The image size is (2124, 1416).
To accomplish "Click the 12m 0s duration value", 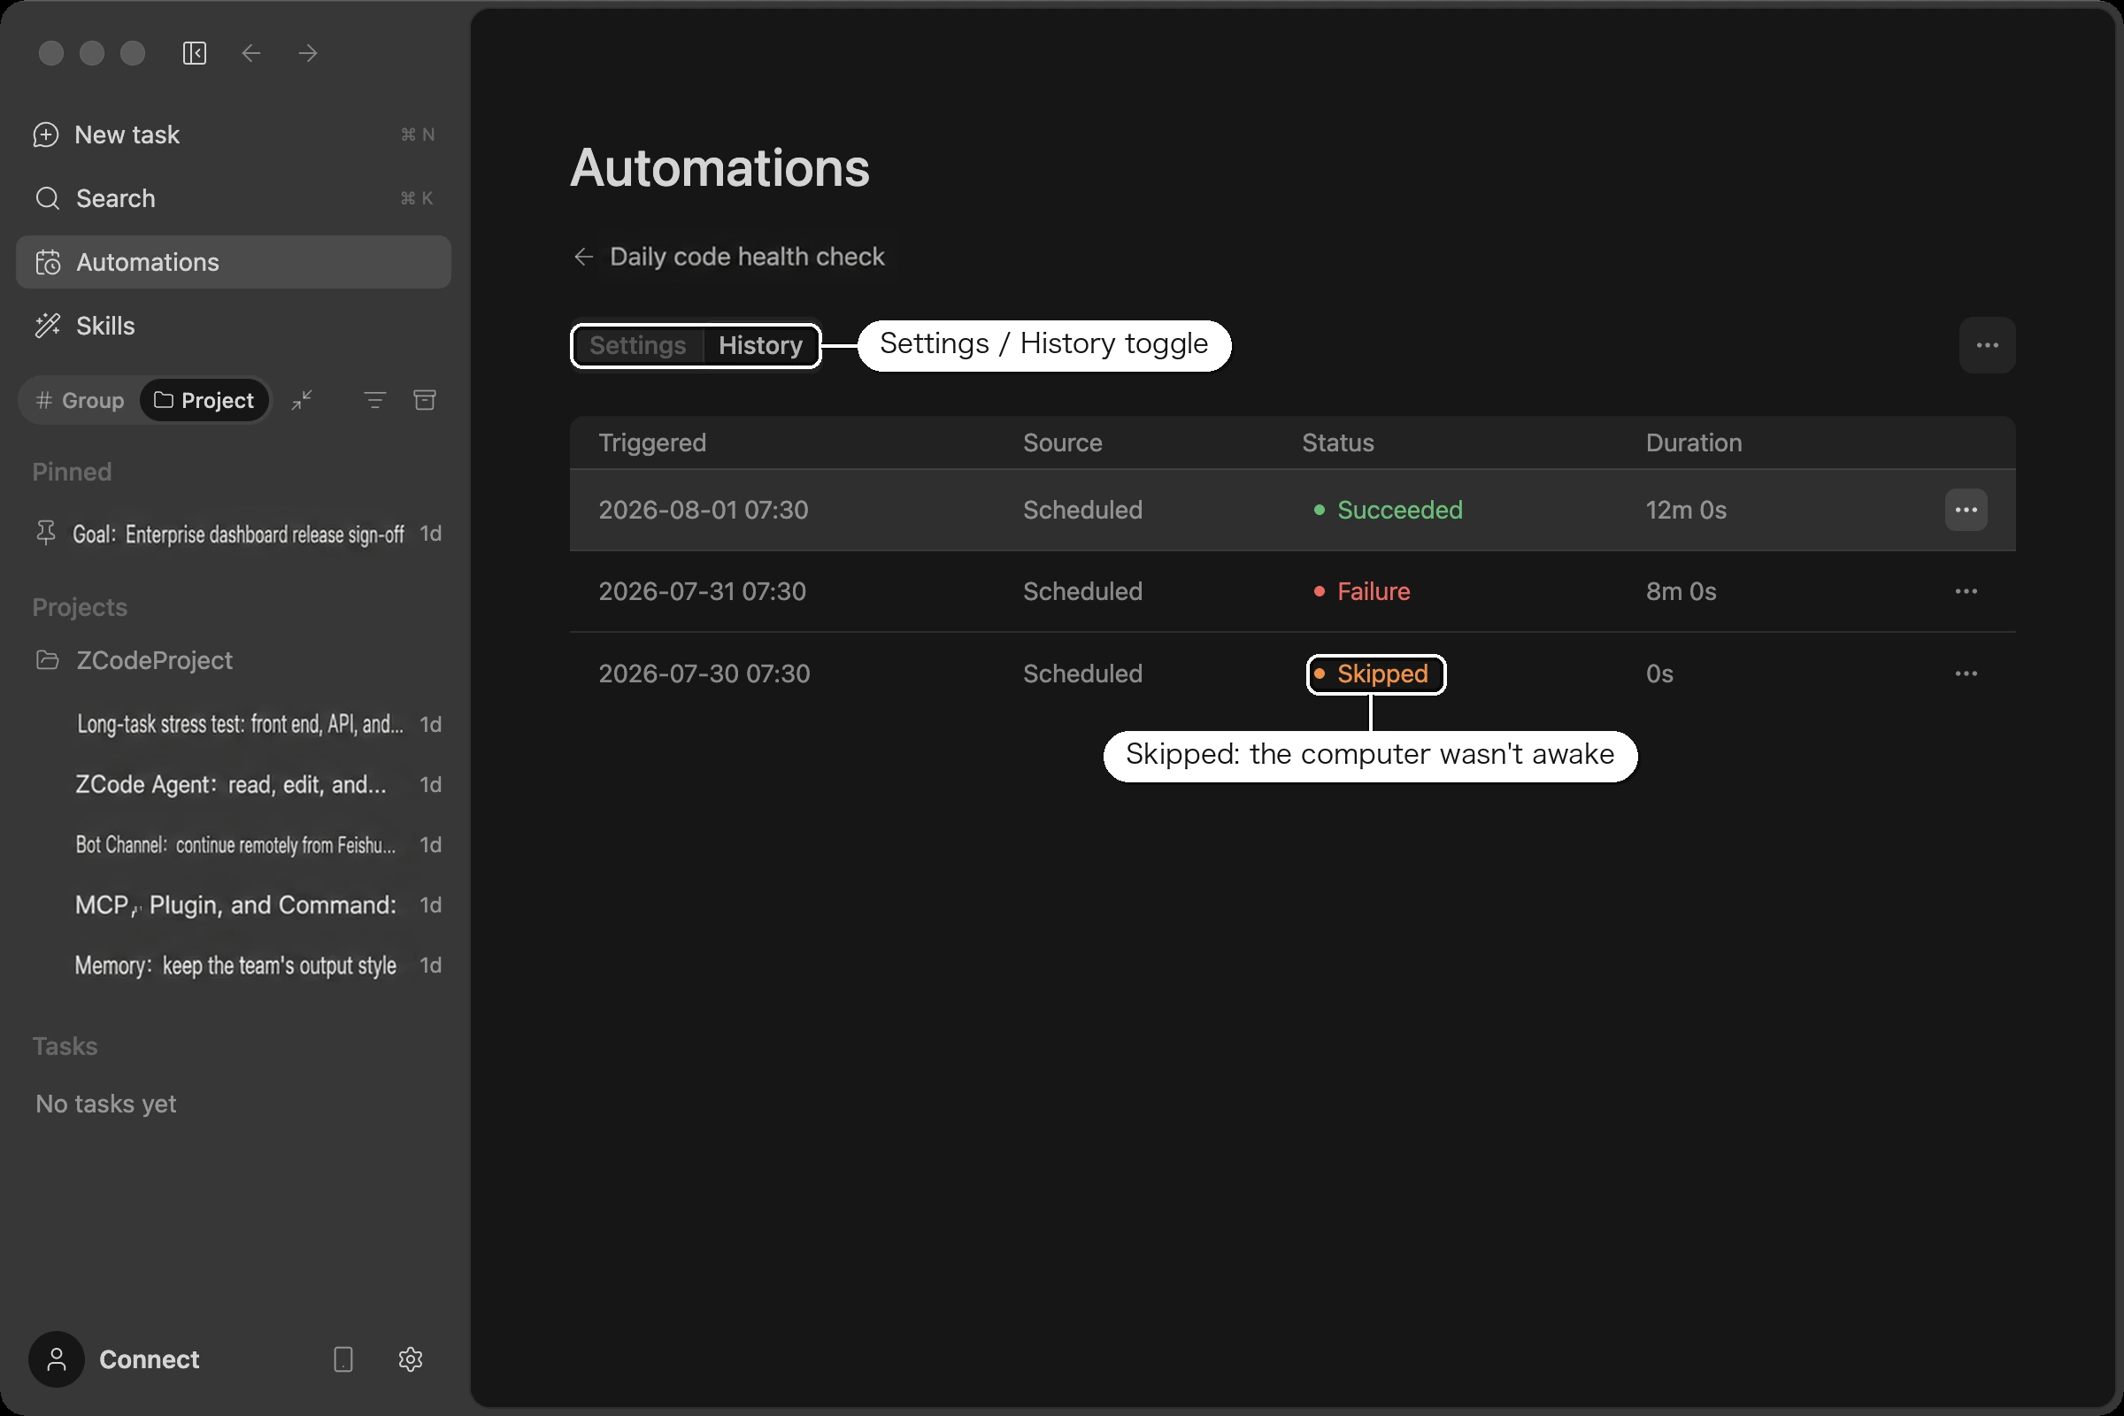I will point(1685,511).
